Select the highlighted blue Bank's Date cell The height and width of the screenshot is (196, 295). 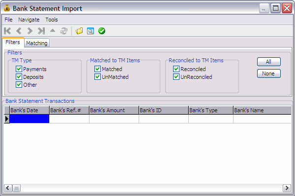29,119
